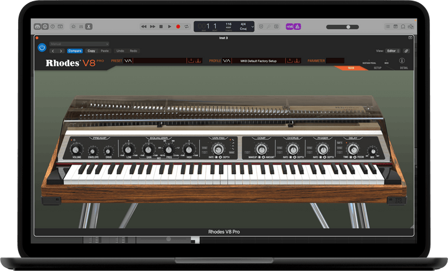Click the second PRESET save-as icon
This screenshot has width=448, height=271.
tap(198, 60)
